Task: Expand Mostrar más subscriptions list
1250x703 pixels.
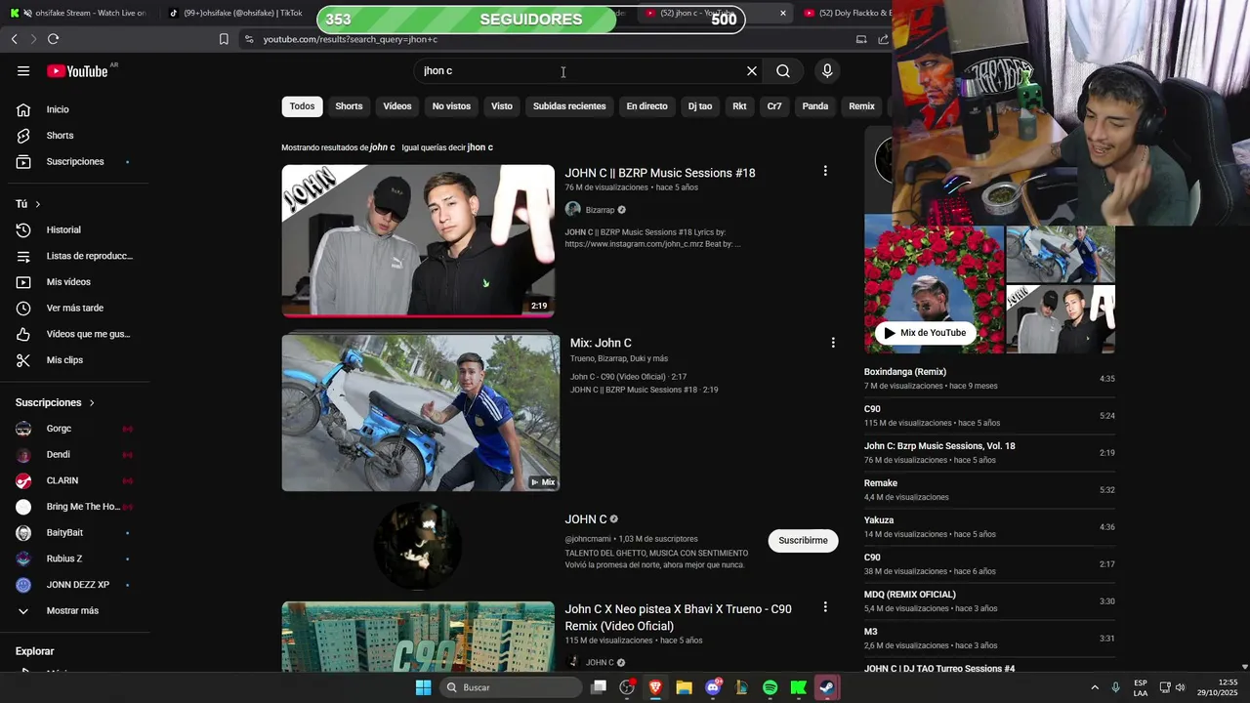Action: [74, 611]
